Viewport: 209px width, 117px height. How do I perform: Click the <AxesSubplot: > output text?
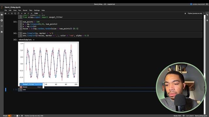point(26,40)
